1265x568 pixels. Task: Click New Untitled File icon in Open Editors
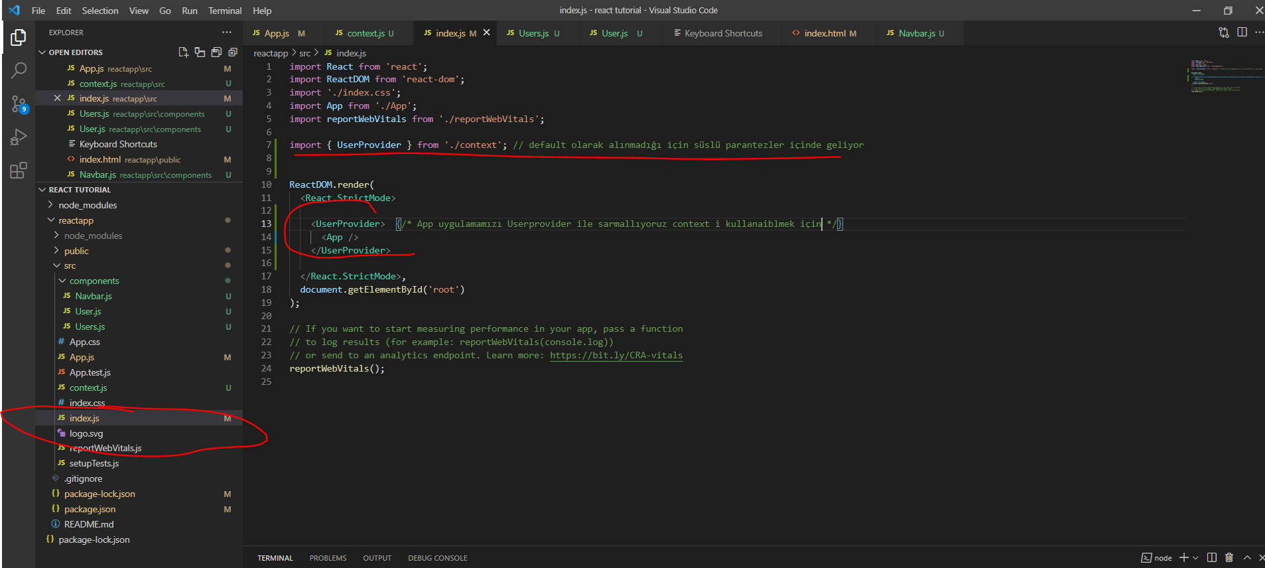point(184,52)
